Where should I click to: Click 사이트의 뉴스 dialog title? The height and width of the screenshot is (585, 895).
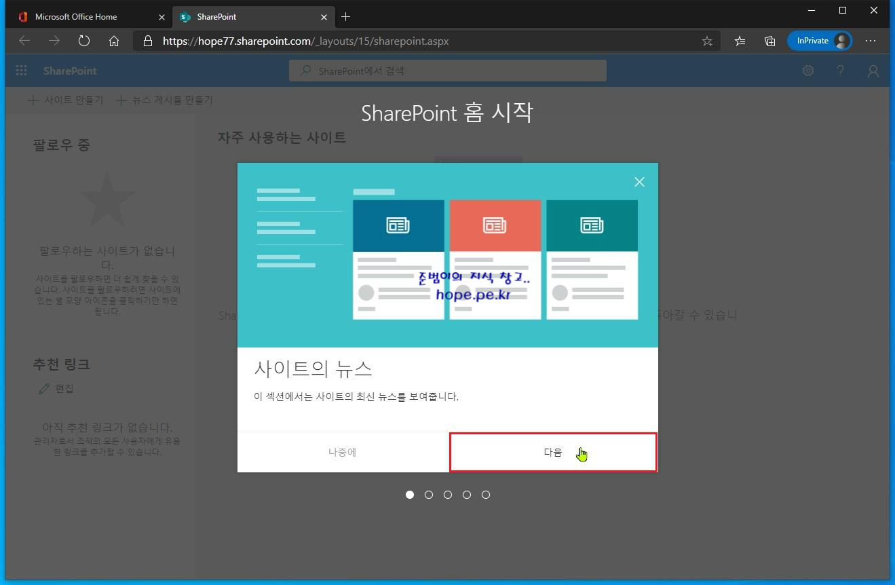(313, 369)
